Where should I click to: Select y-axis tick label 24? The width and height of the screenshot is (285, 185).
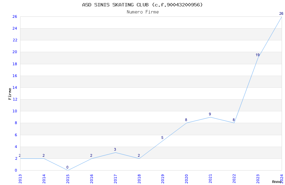point(15,28)
